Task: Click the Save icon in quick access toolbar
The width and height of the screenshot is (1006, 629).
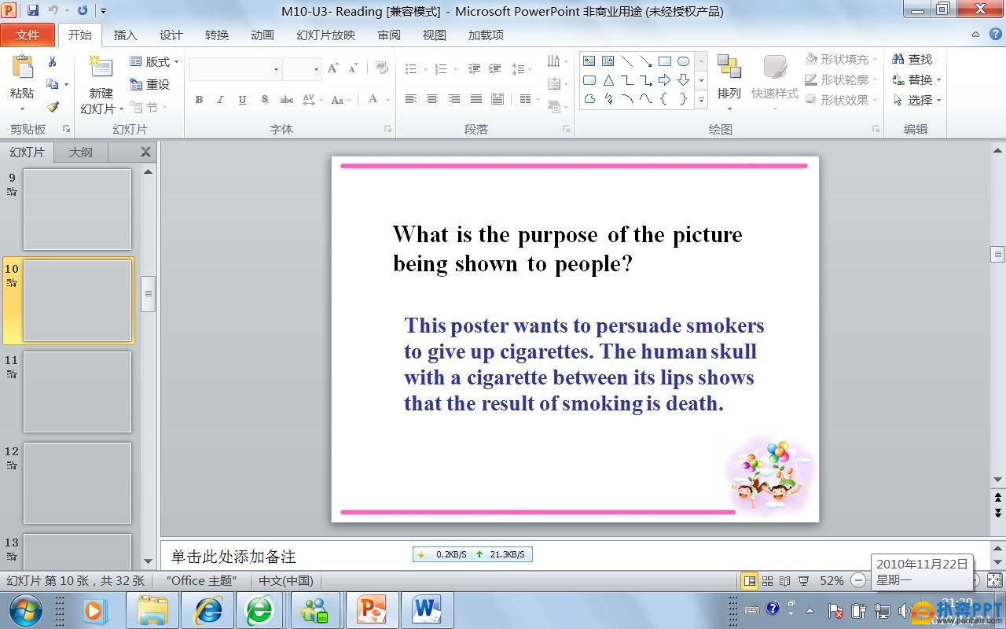Action: (x=33, y=10)
